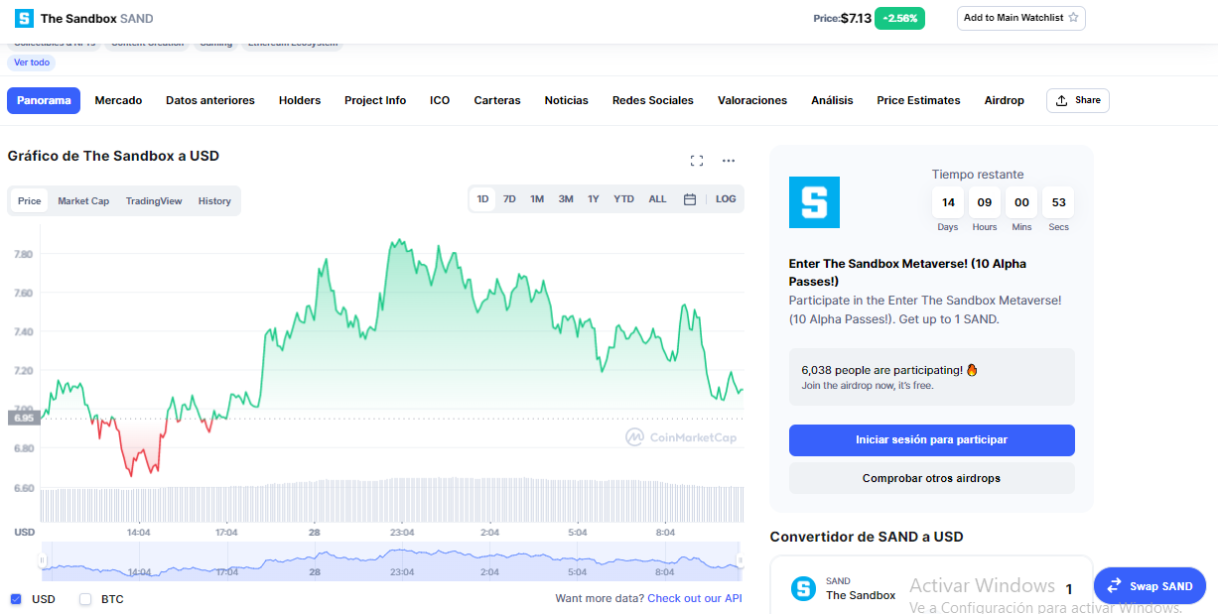
Task: Open the 'Check out our API' link
Action: 695,598
